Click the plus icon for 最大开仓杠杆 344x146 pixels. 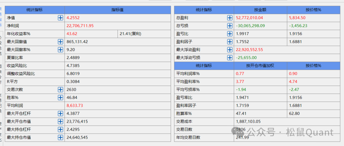(x=60, y=113)
